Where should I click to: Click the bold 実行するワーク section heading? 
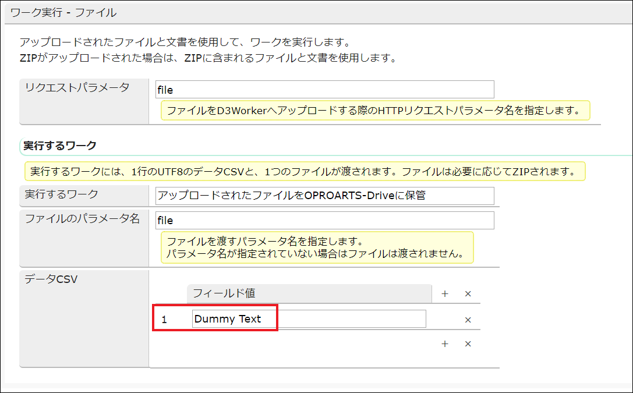[x=60, y=145]
